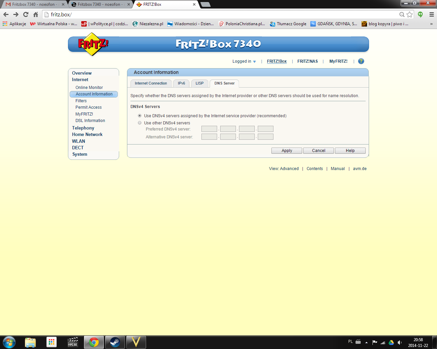Image resolution: width=437 pixels, height=349 pixels.
Task: Click the FRITZ! logo
Action: (93, 44)
